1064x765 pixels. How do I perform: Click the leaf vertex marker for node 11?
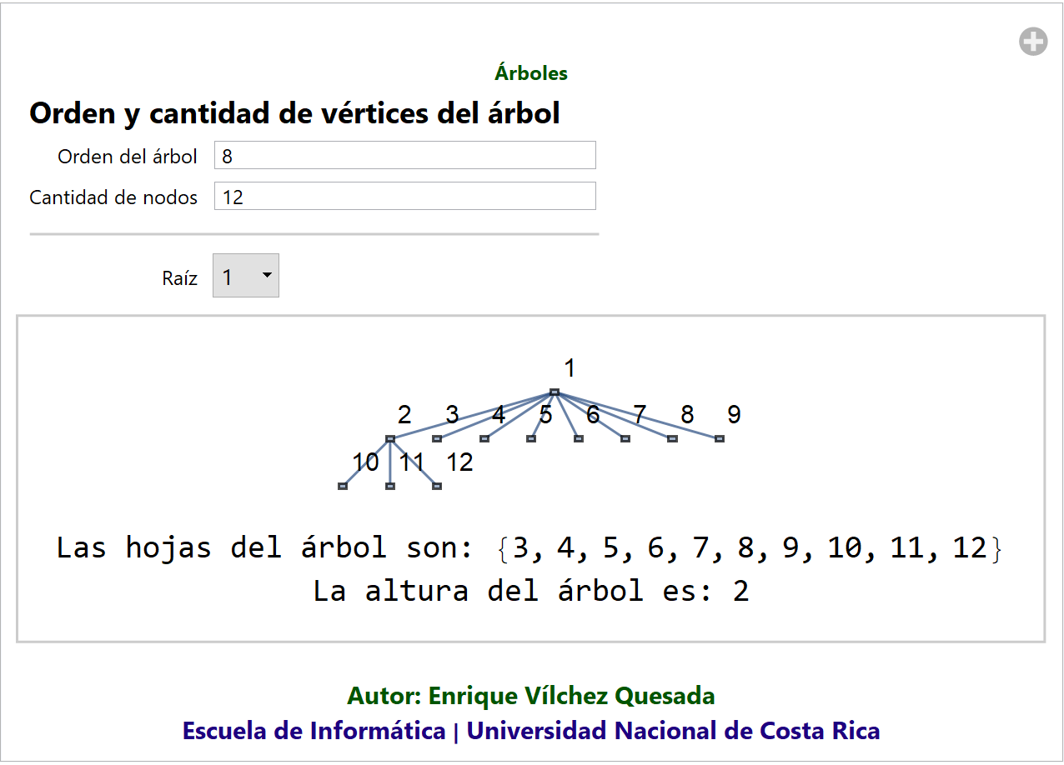click(389, 486)
